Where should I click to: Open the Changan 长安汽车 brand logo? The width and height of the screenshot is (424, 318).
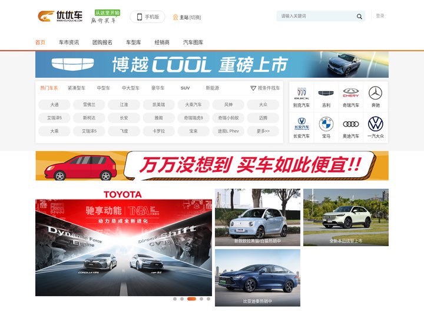[302, 124]
